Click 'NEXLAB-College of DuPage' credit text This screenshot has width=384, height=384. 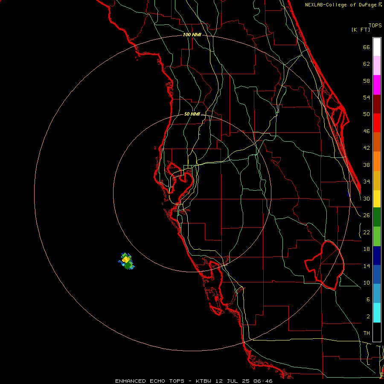tap(340, 5)
